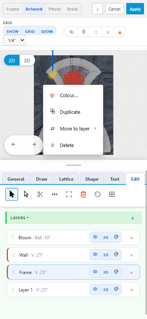The image size is (147, 319).
Task: Click the dashed-corner frame select tool
Action: [x=69, y=194]
